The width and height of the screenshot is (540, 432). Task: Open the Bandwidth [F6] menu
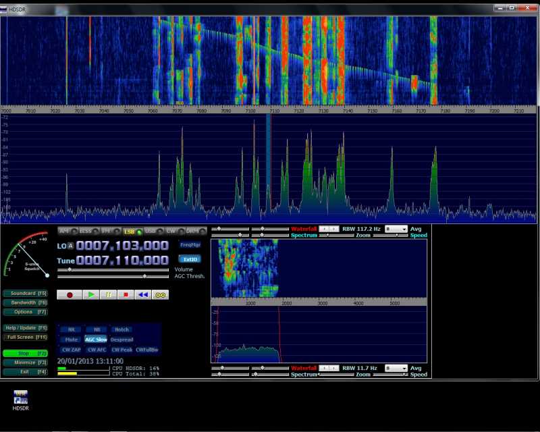[x=25, y=302]
